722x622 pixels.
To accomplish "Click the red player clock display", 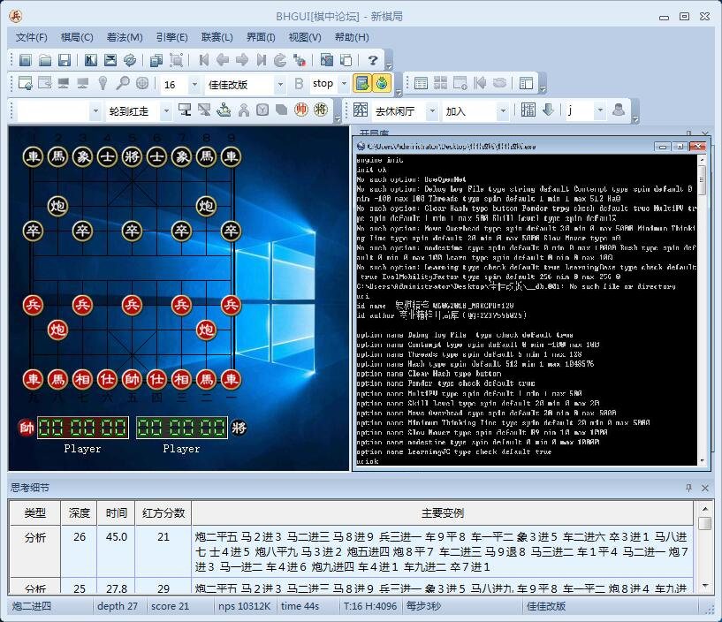I will click(x=83, y=428).
